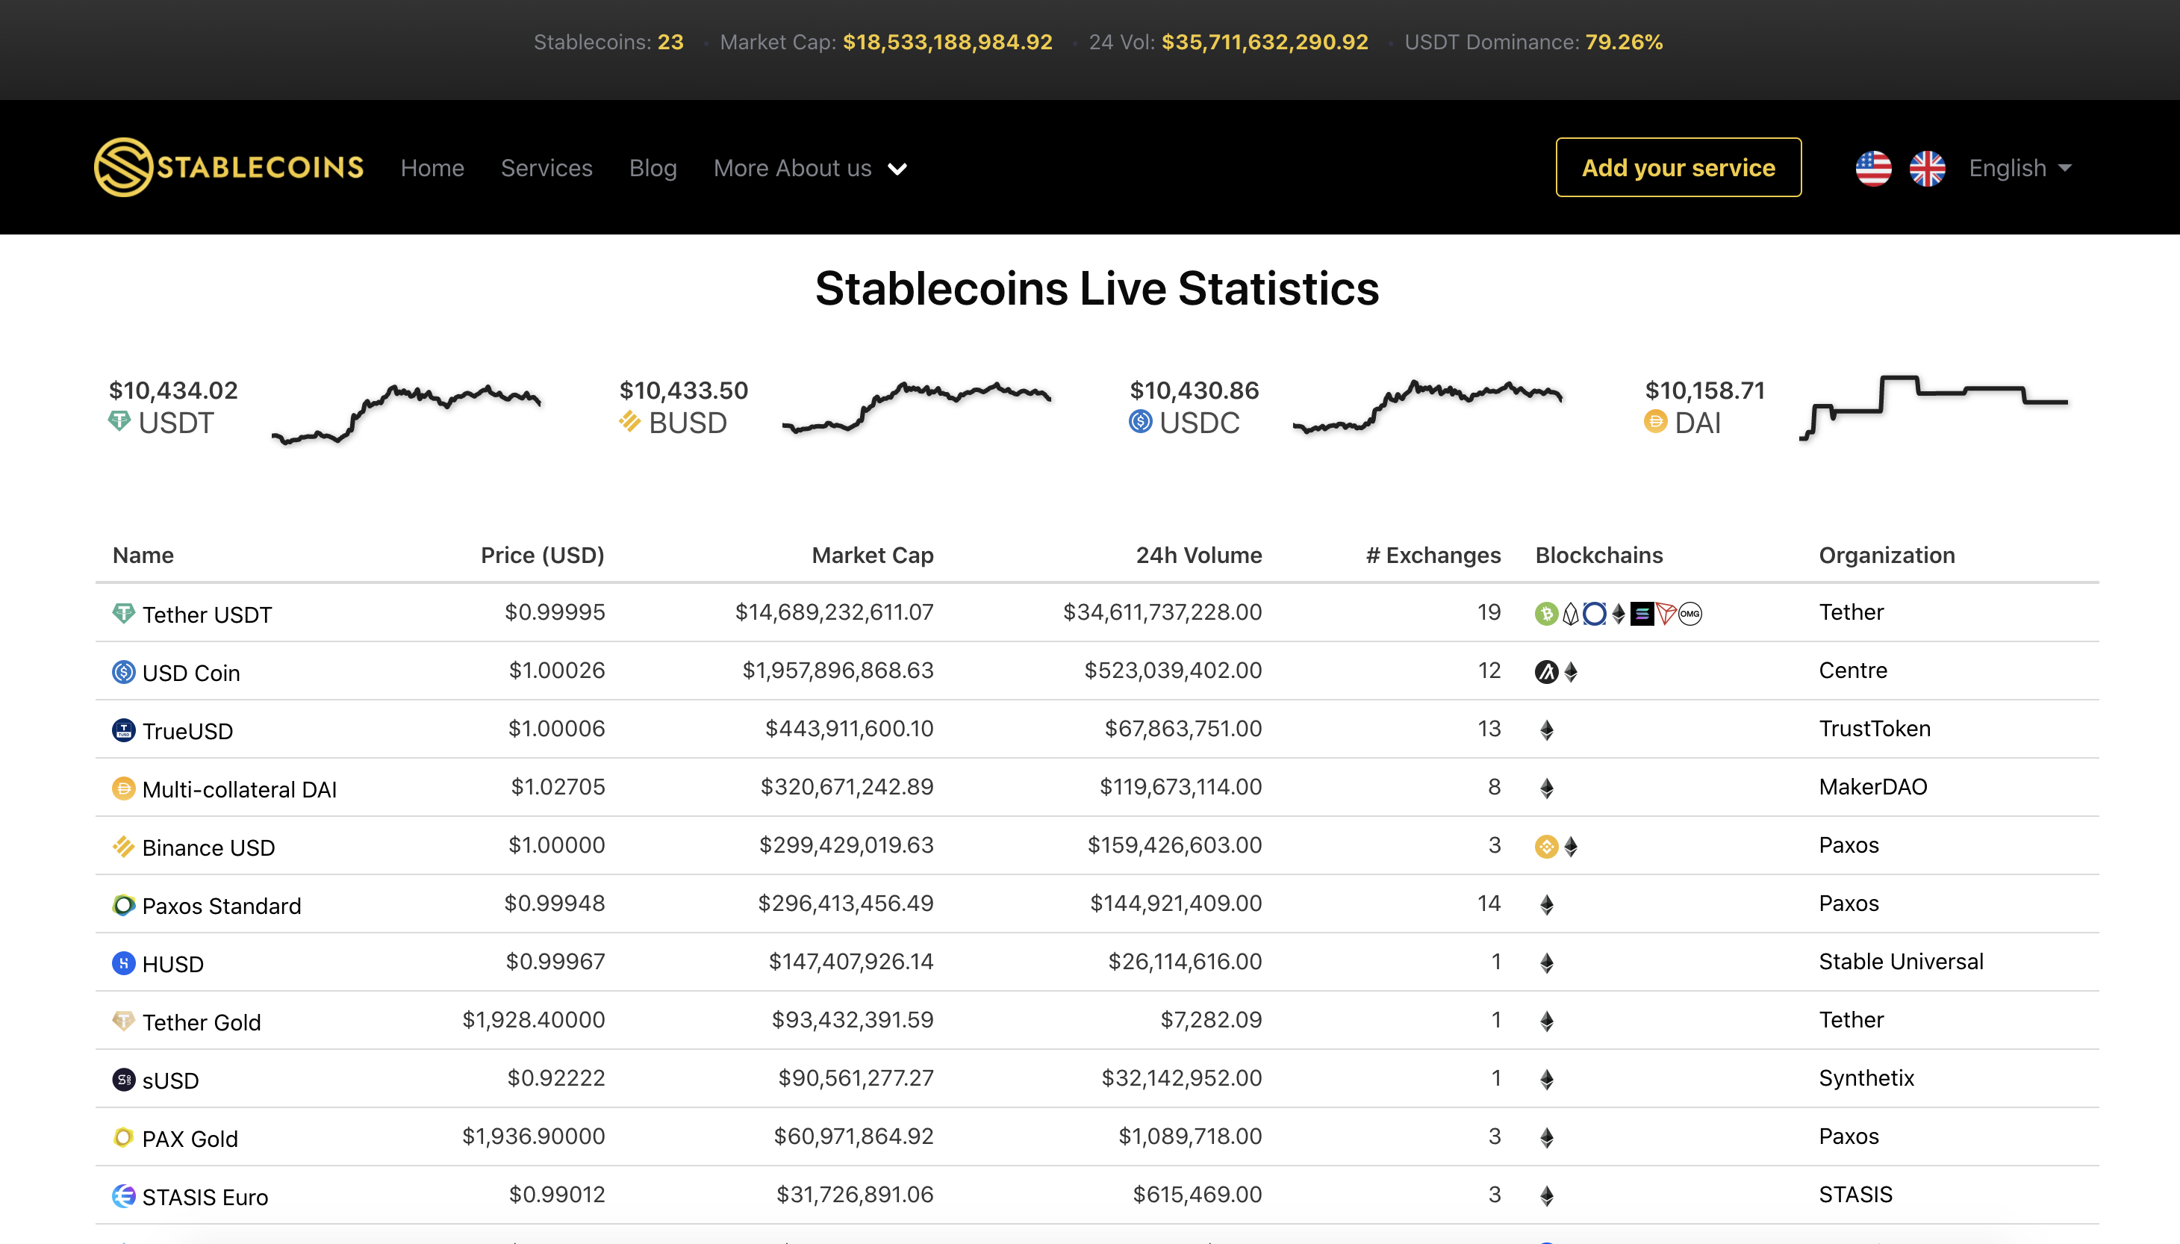
Task: Click the HUSD coin logo in table
Action: 123,963
